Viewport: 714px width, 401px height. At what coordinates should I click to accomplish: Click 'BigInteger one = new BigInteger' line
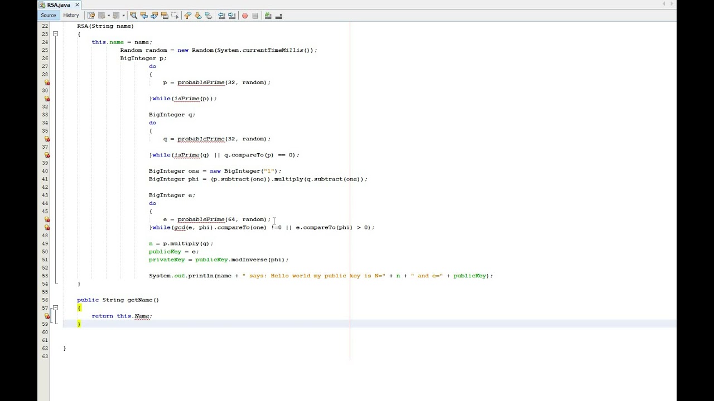point(215,171)
